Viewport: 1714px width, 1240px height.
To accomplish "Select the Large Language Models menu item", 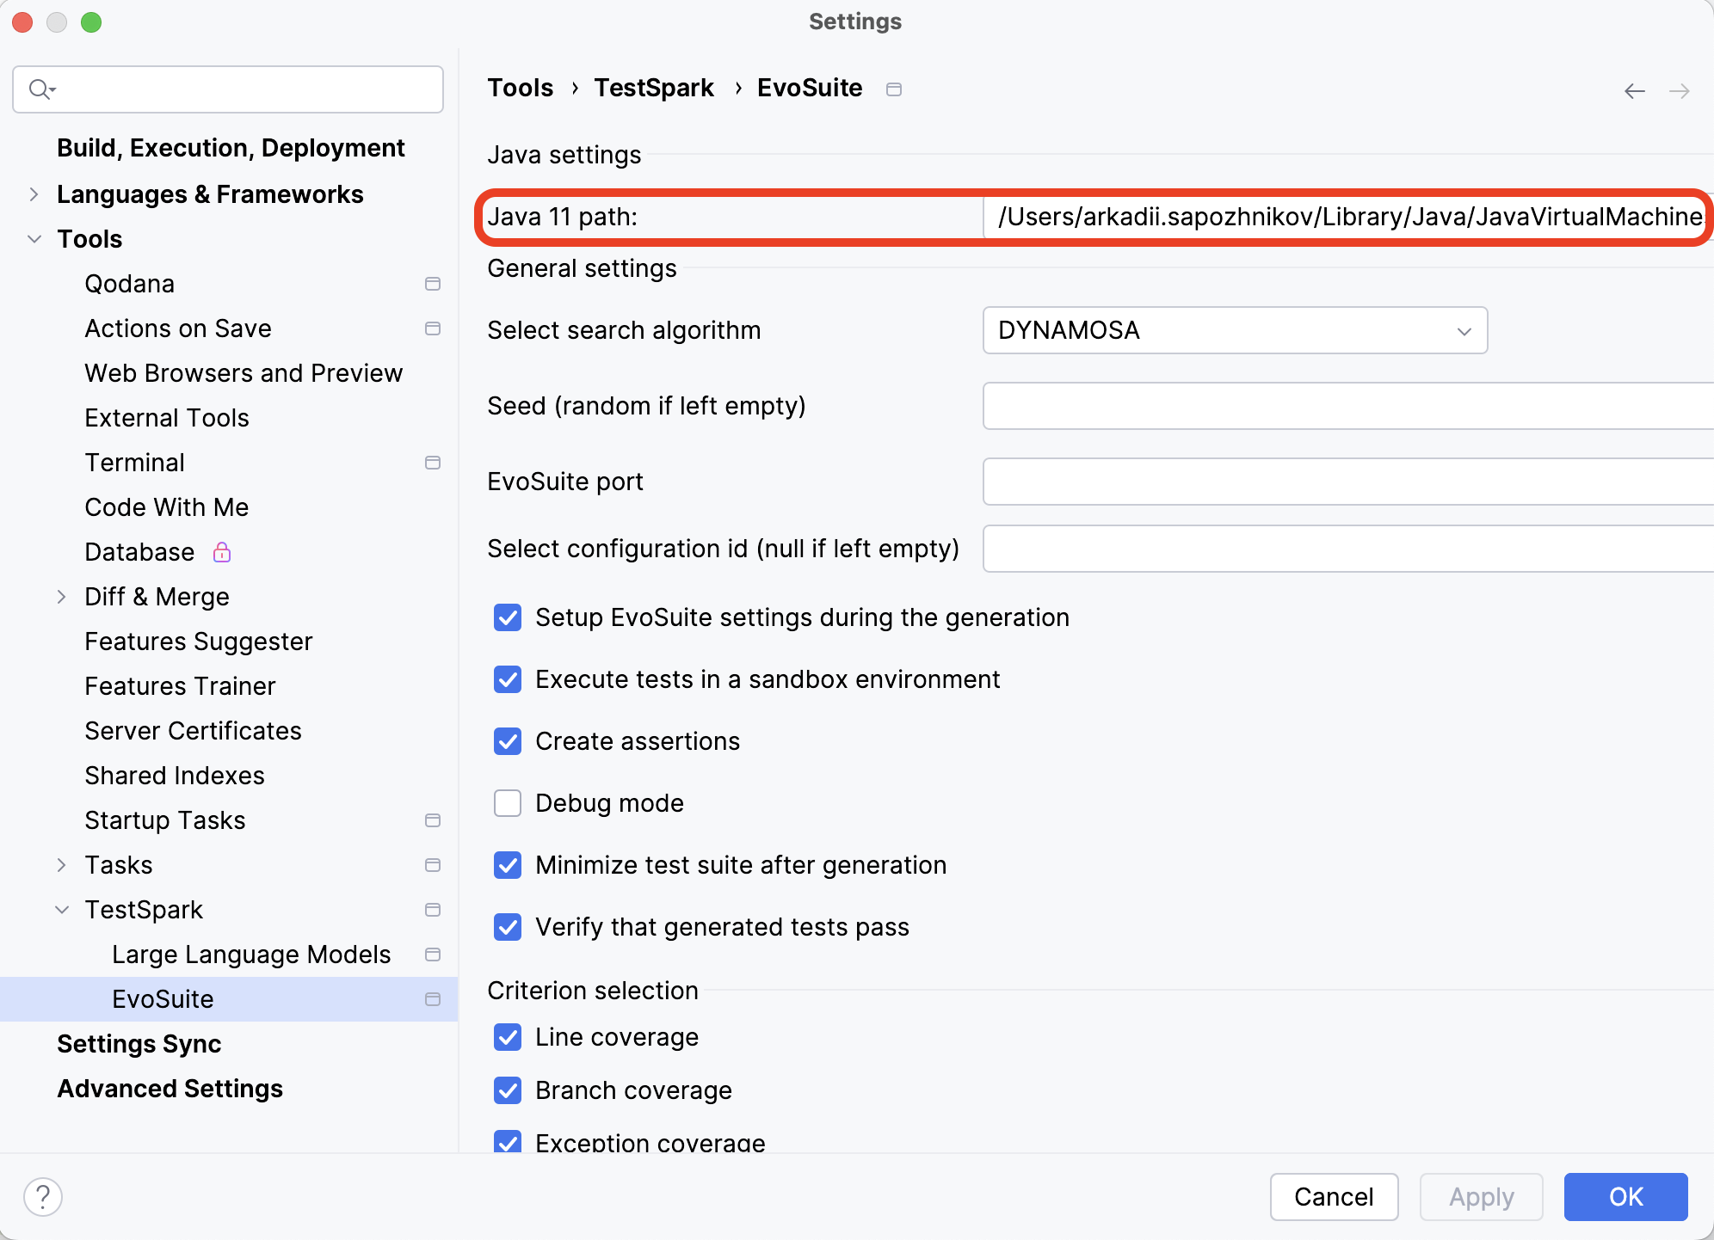I will 251,954.
